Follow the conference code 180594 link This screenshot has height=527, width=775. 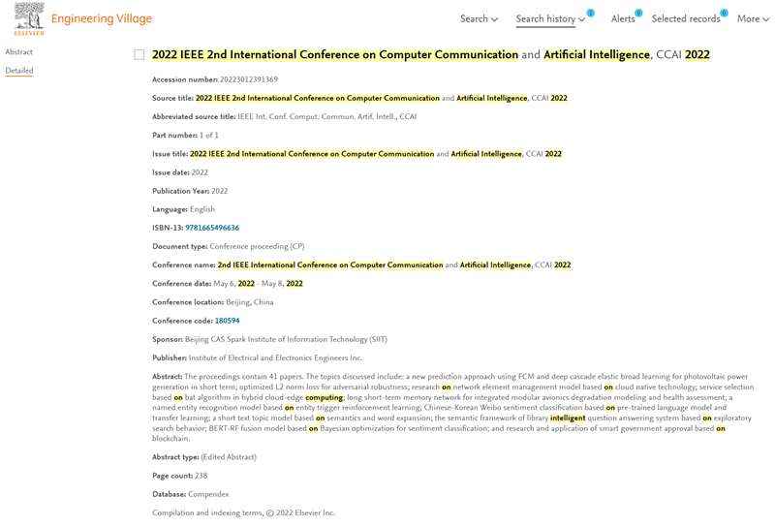pyautogui.click(x=228, y=321)
